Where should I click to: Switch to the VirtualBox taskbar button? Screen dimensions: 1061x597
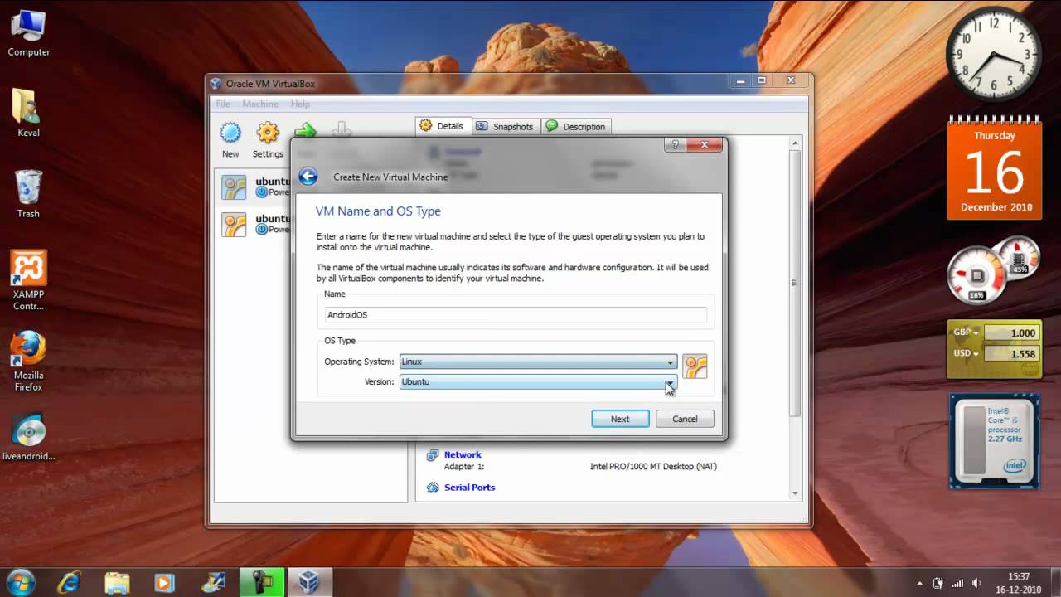309,582
